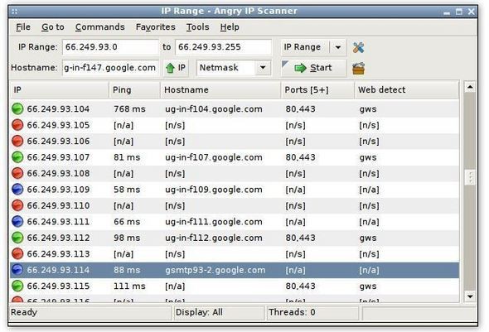This screenshot has width=489, height=332.
Task: Click hostname ug-in-f111.google.com
Action: point(214,222)
